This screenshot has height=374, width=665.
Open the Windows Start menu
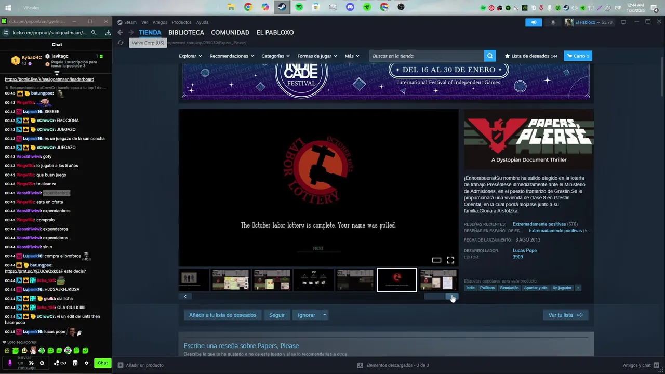8,8
